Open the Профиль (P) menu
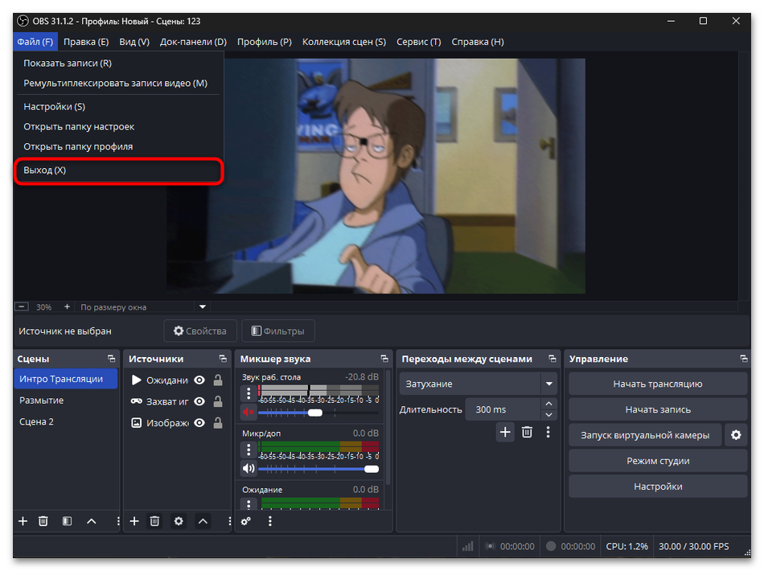764x571 pixels. 264,42
